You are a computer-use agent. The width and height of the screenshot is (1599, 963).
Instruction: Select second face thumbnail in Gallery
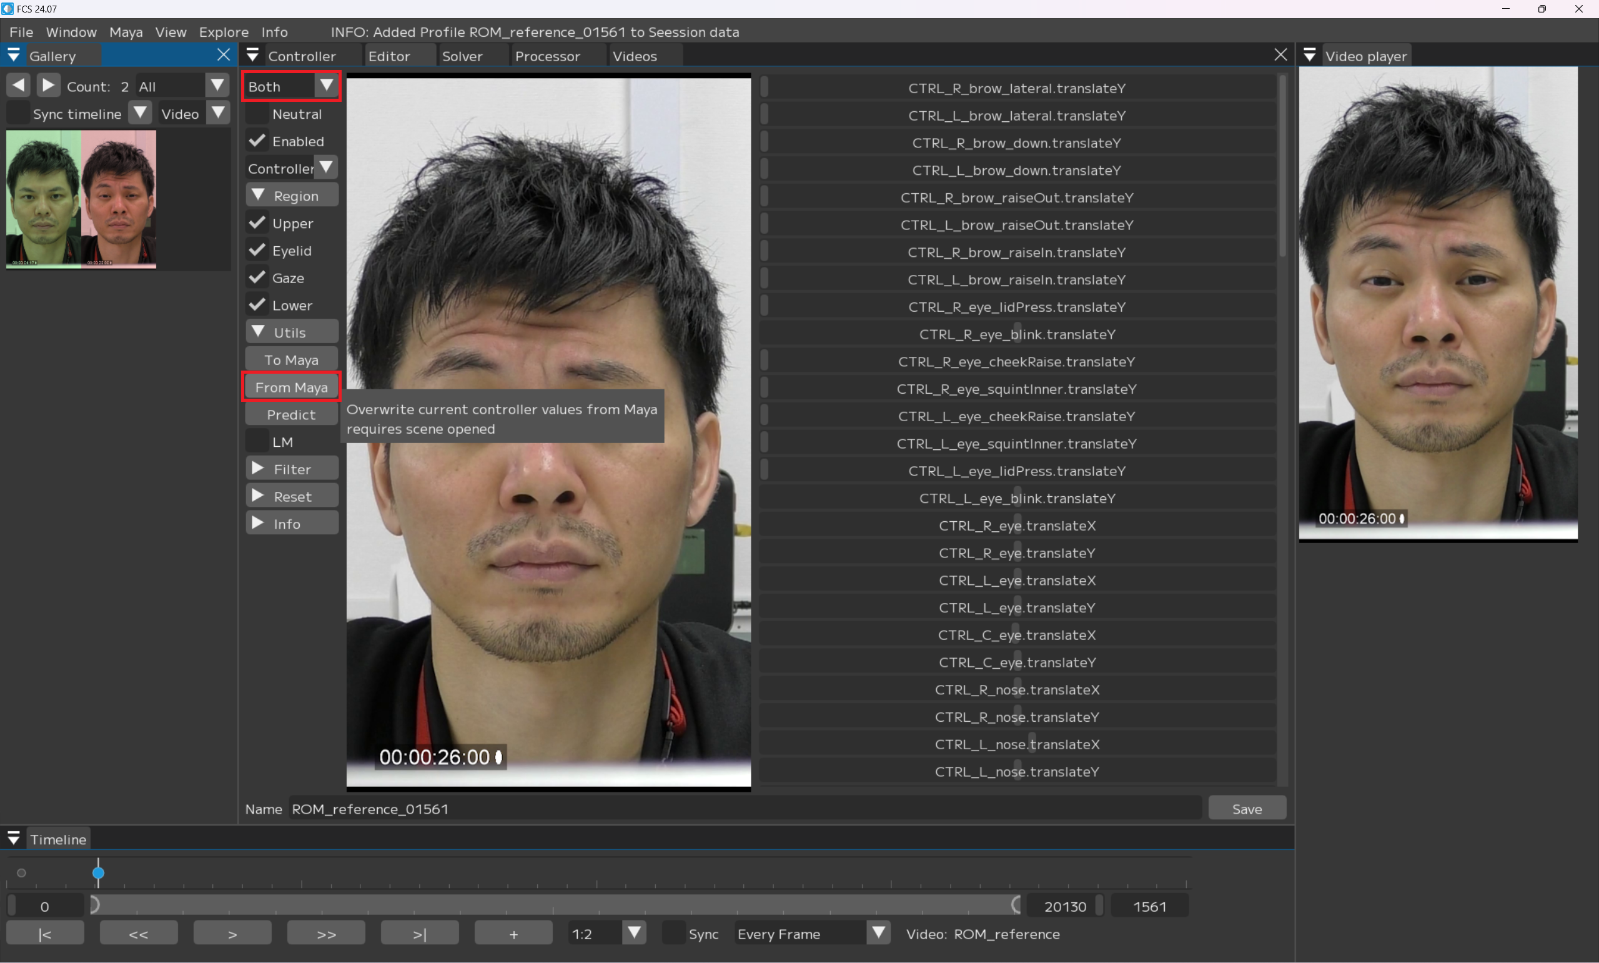119,198
